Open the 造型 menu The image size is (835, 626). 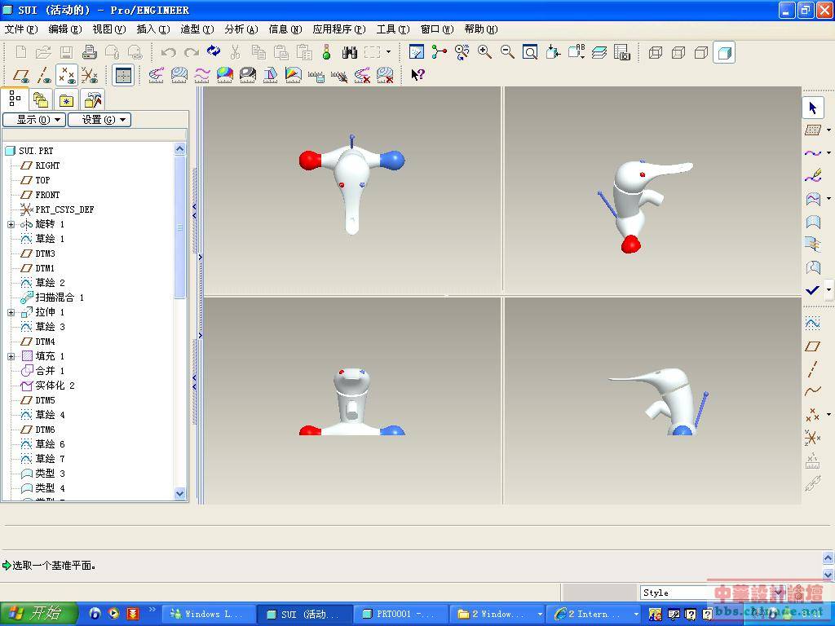click(x=197, y=29)
